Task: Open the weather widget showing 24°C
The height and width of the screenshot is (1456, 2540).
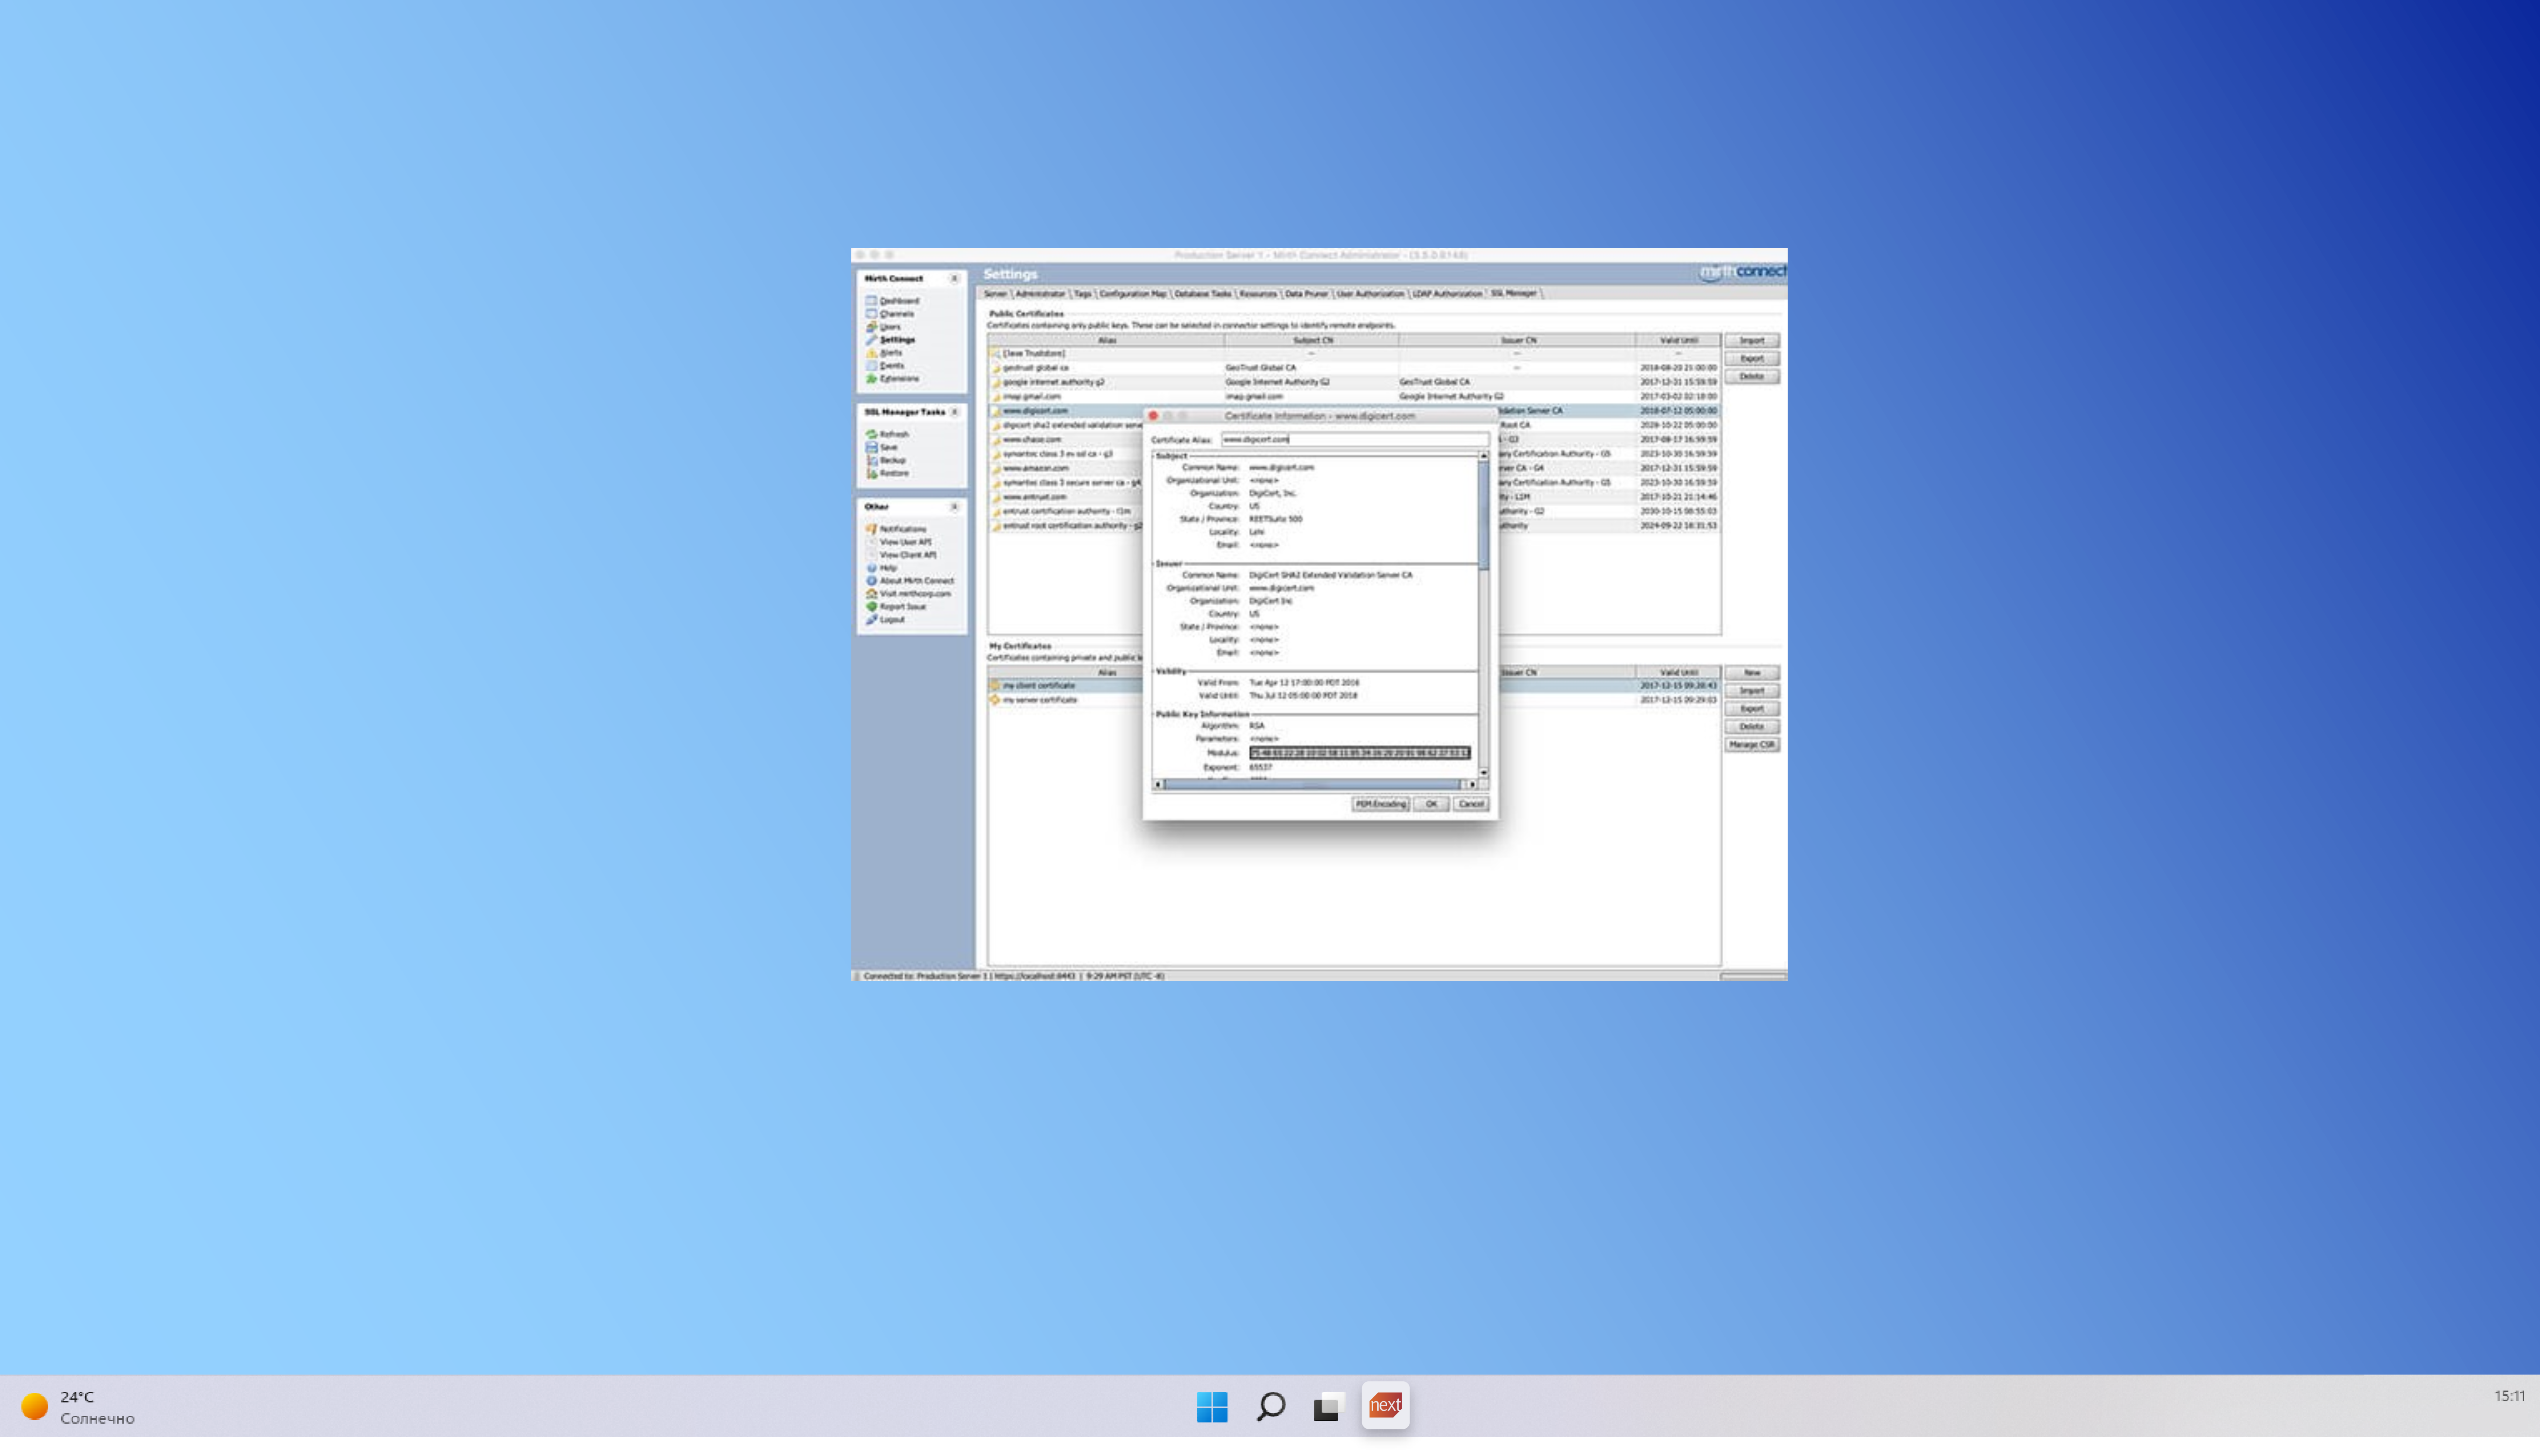Action: (78, 1407)
